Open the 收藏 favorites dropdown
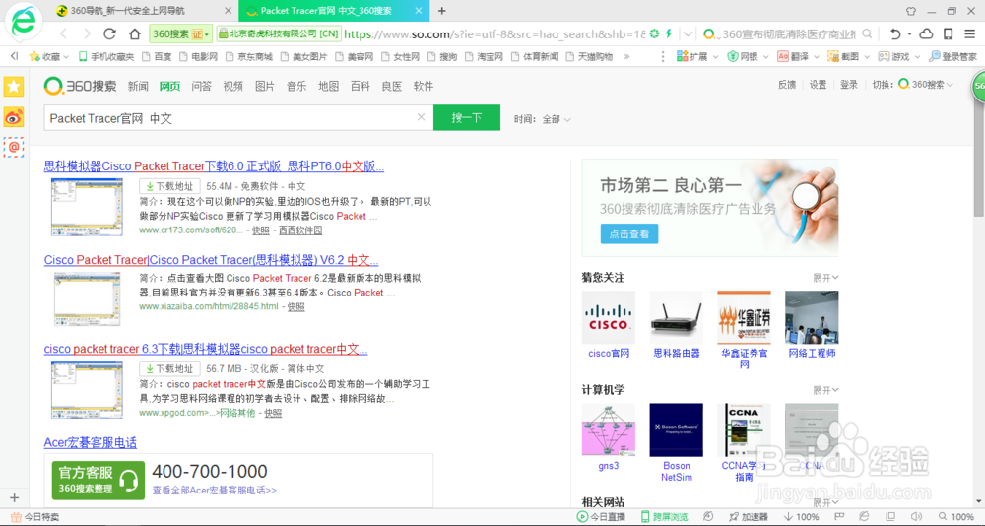Image resolution: width=985 pixels, height=526 pixels. 49,56
